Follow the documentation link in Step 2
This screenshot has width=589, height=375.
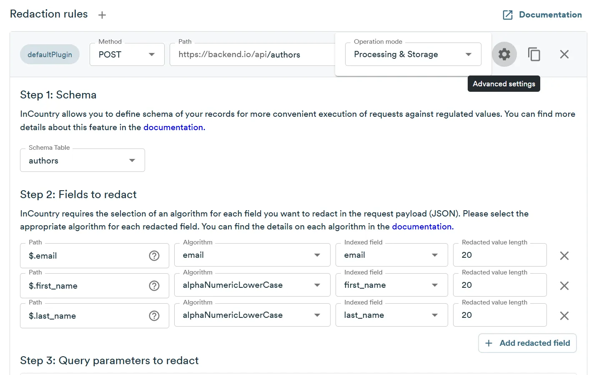click(423, 227)
